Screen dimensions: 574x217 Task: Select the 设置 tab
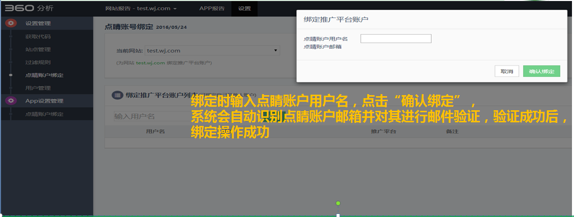coord(244,9)
